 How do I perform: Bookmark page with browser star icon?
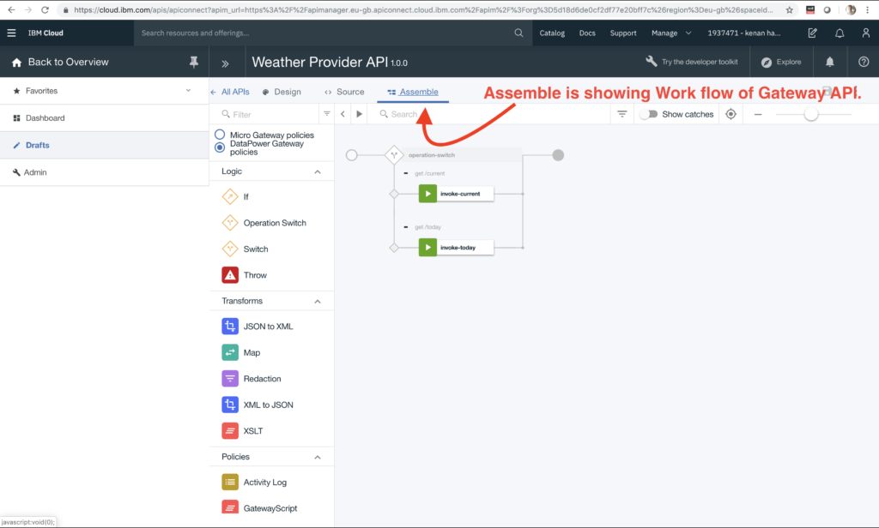tap(790, 10)
